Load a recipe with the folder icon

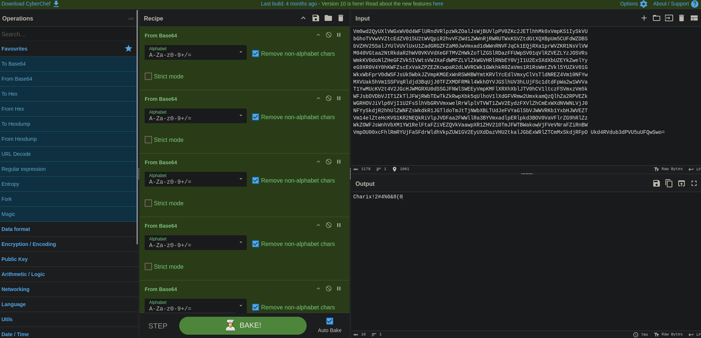pos(328,18)
